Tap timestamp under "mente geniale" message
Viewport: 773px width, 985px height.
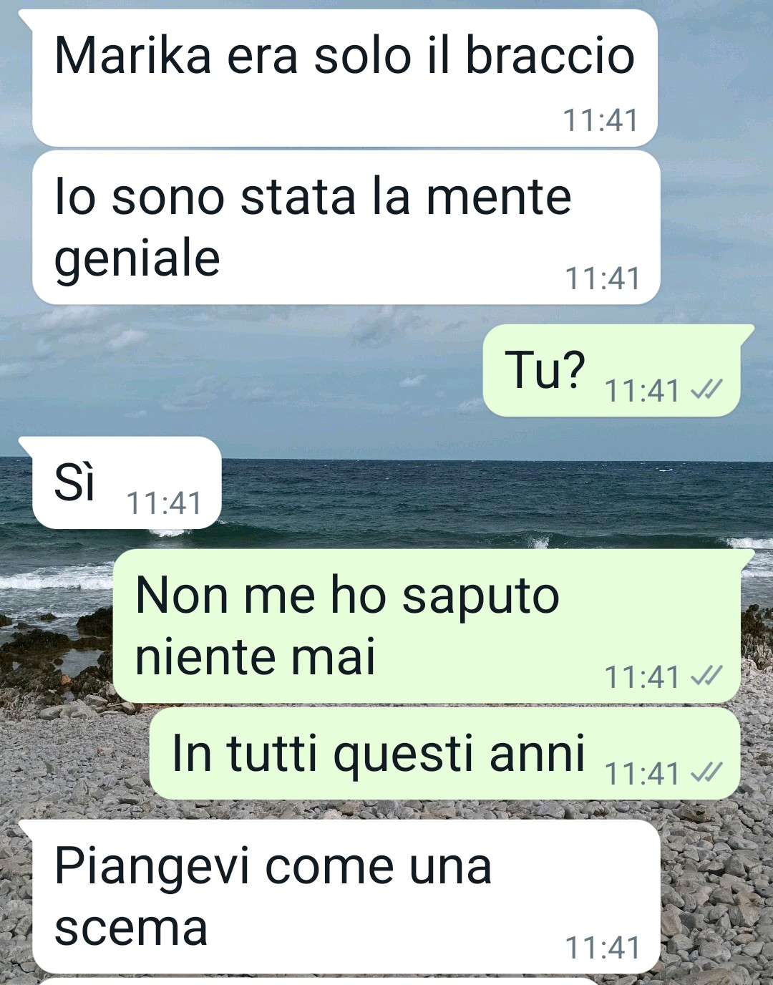603,278
